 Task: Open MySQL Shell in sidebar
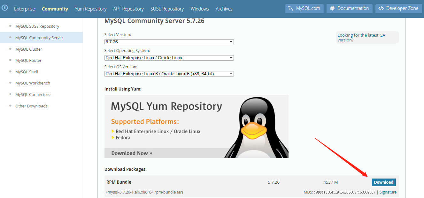coord(27,72)
